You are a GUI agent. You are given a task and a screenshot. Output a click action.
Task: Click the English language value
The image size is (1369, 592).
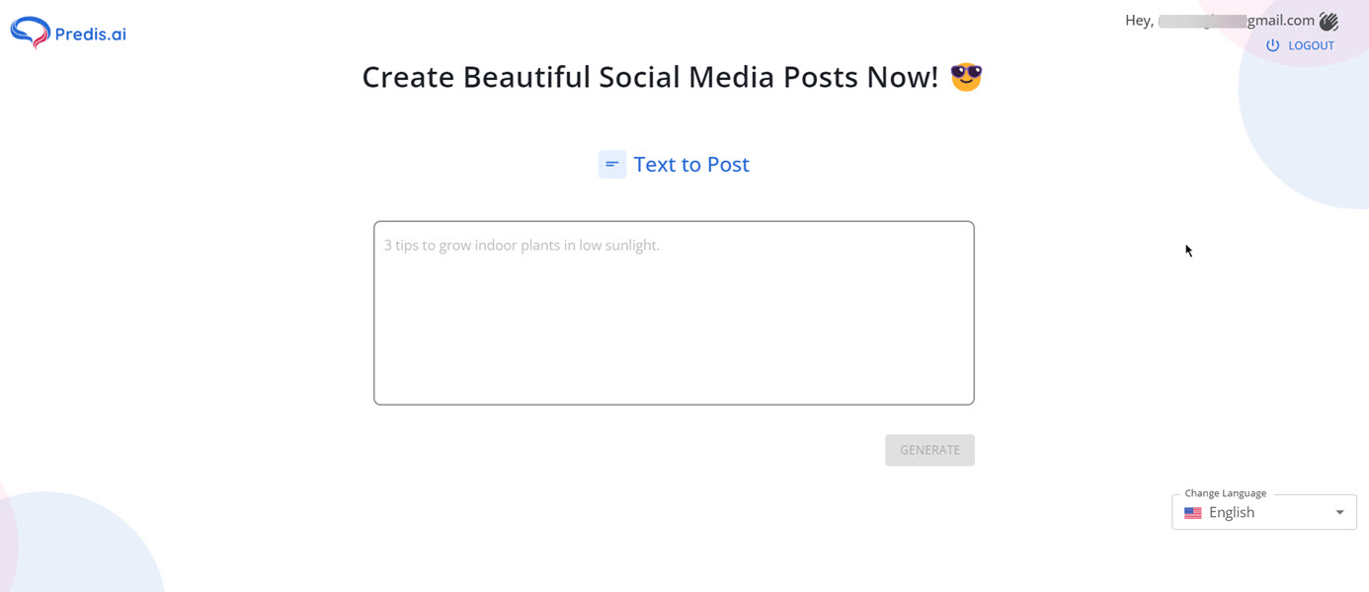[1232, 512]
